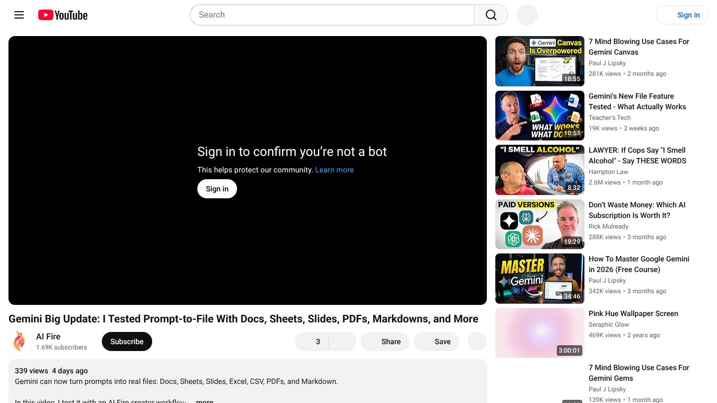The width and height of the screenshot is (717, 403).
Task: Subscribe to the AI Fire channel
Action: pyautogui.click(x=127, y=341)
